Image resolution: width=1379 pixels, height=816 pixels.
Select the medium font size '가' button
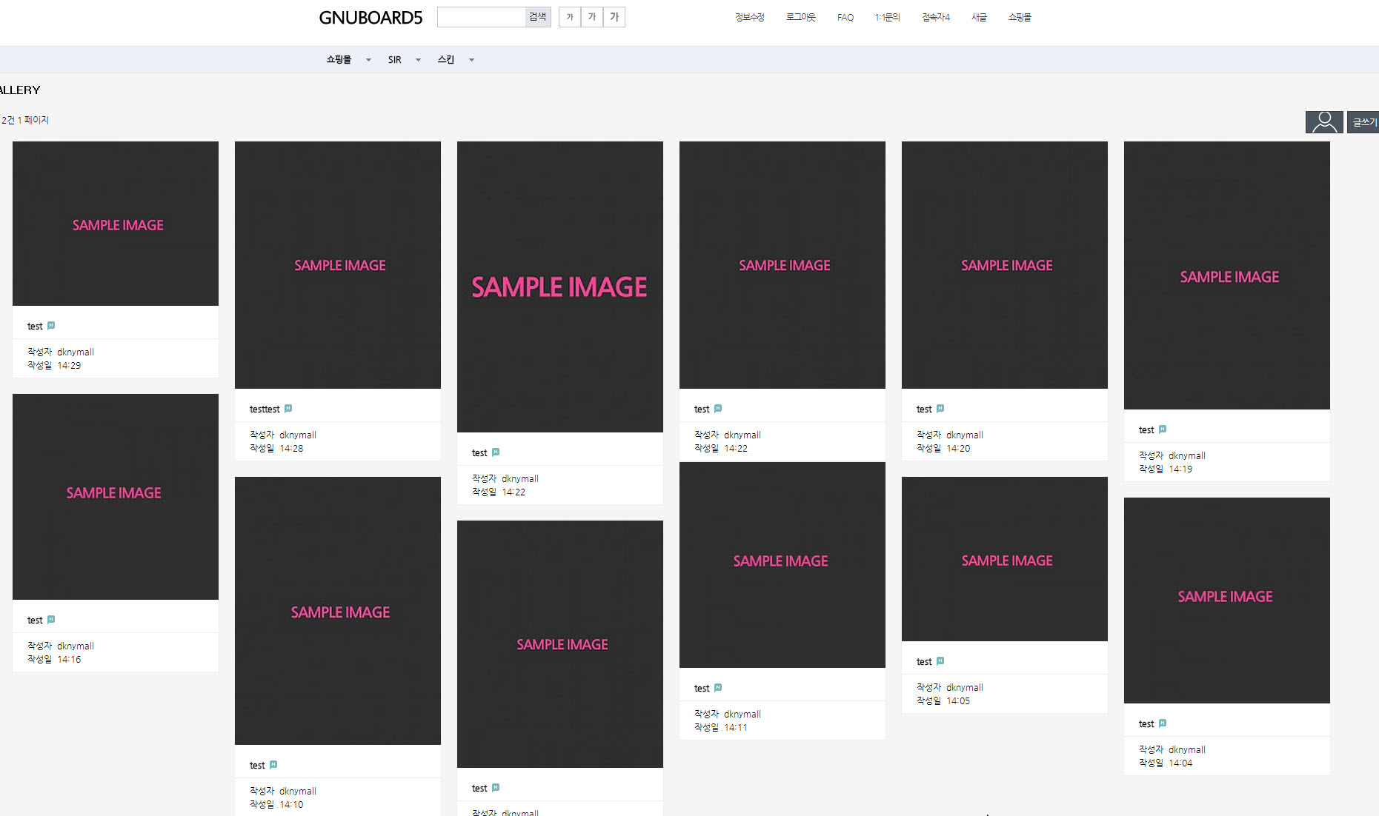[591, 17]
